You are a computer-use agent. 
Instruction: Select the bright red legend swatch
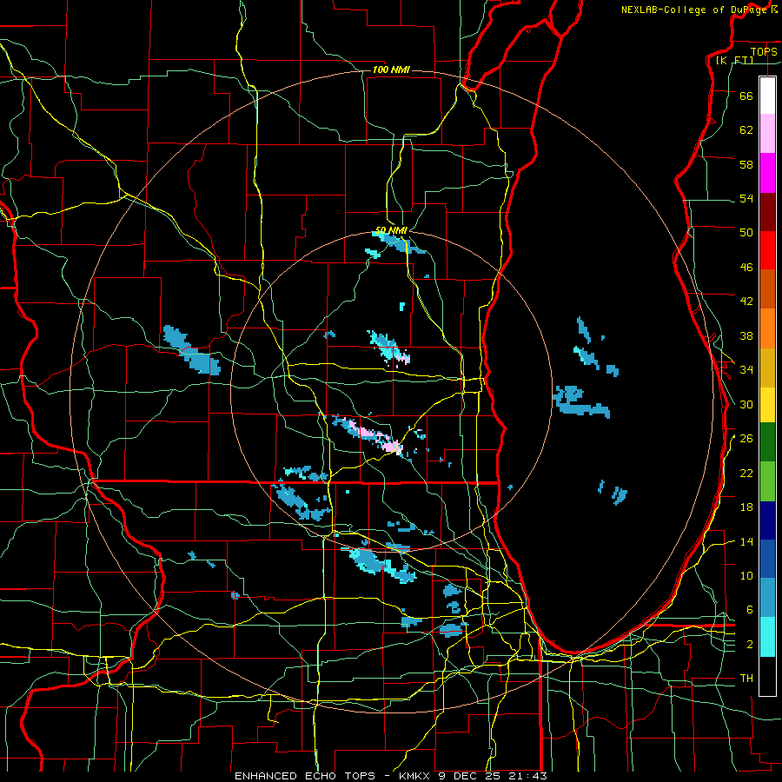click(767, 250)
